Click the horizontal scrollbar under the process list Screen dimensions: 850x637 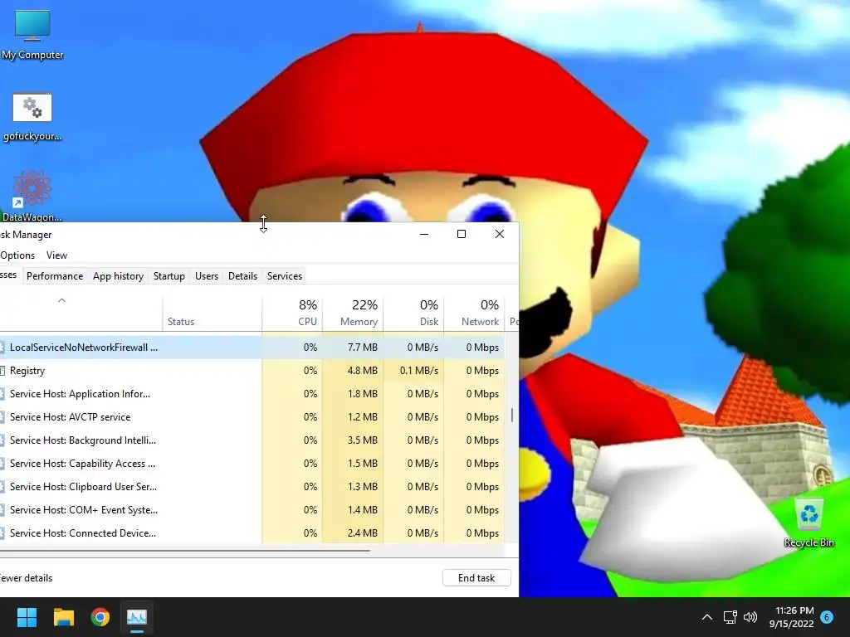point(185,551)
